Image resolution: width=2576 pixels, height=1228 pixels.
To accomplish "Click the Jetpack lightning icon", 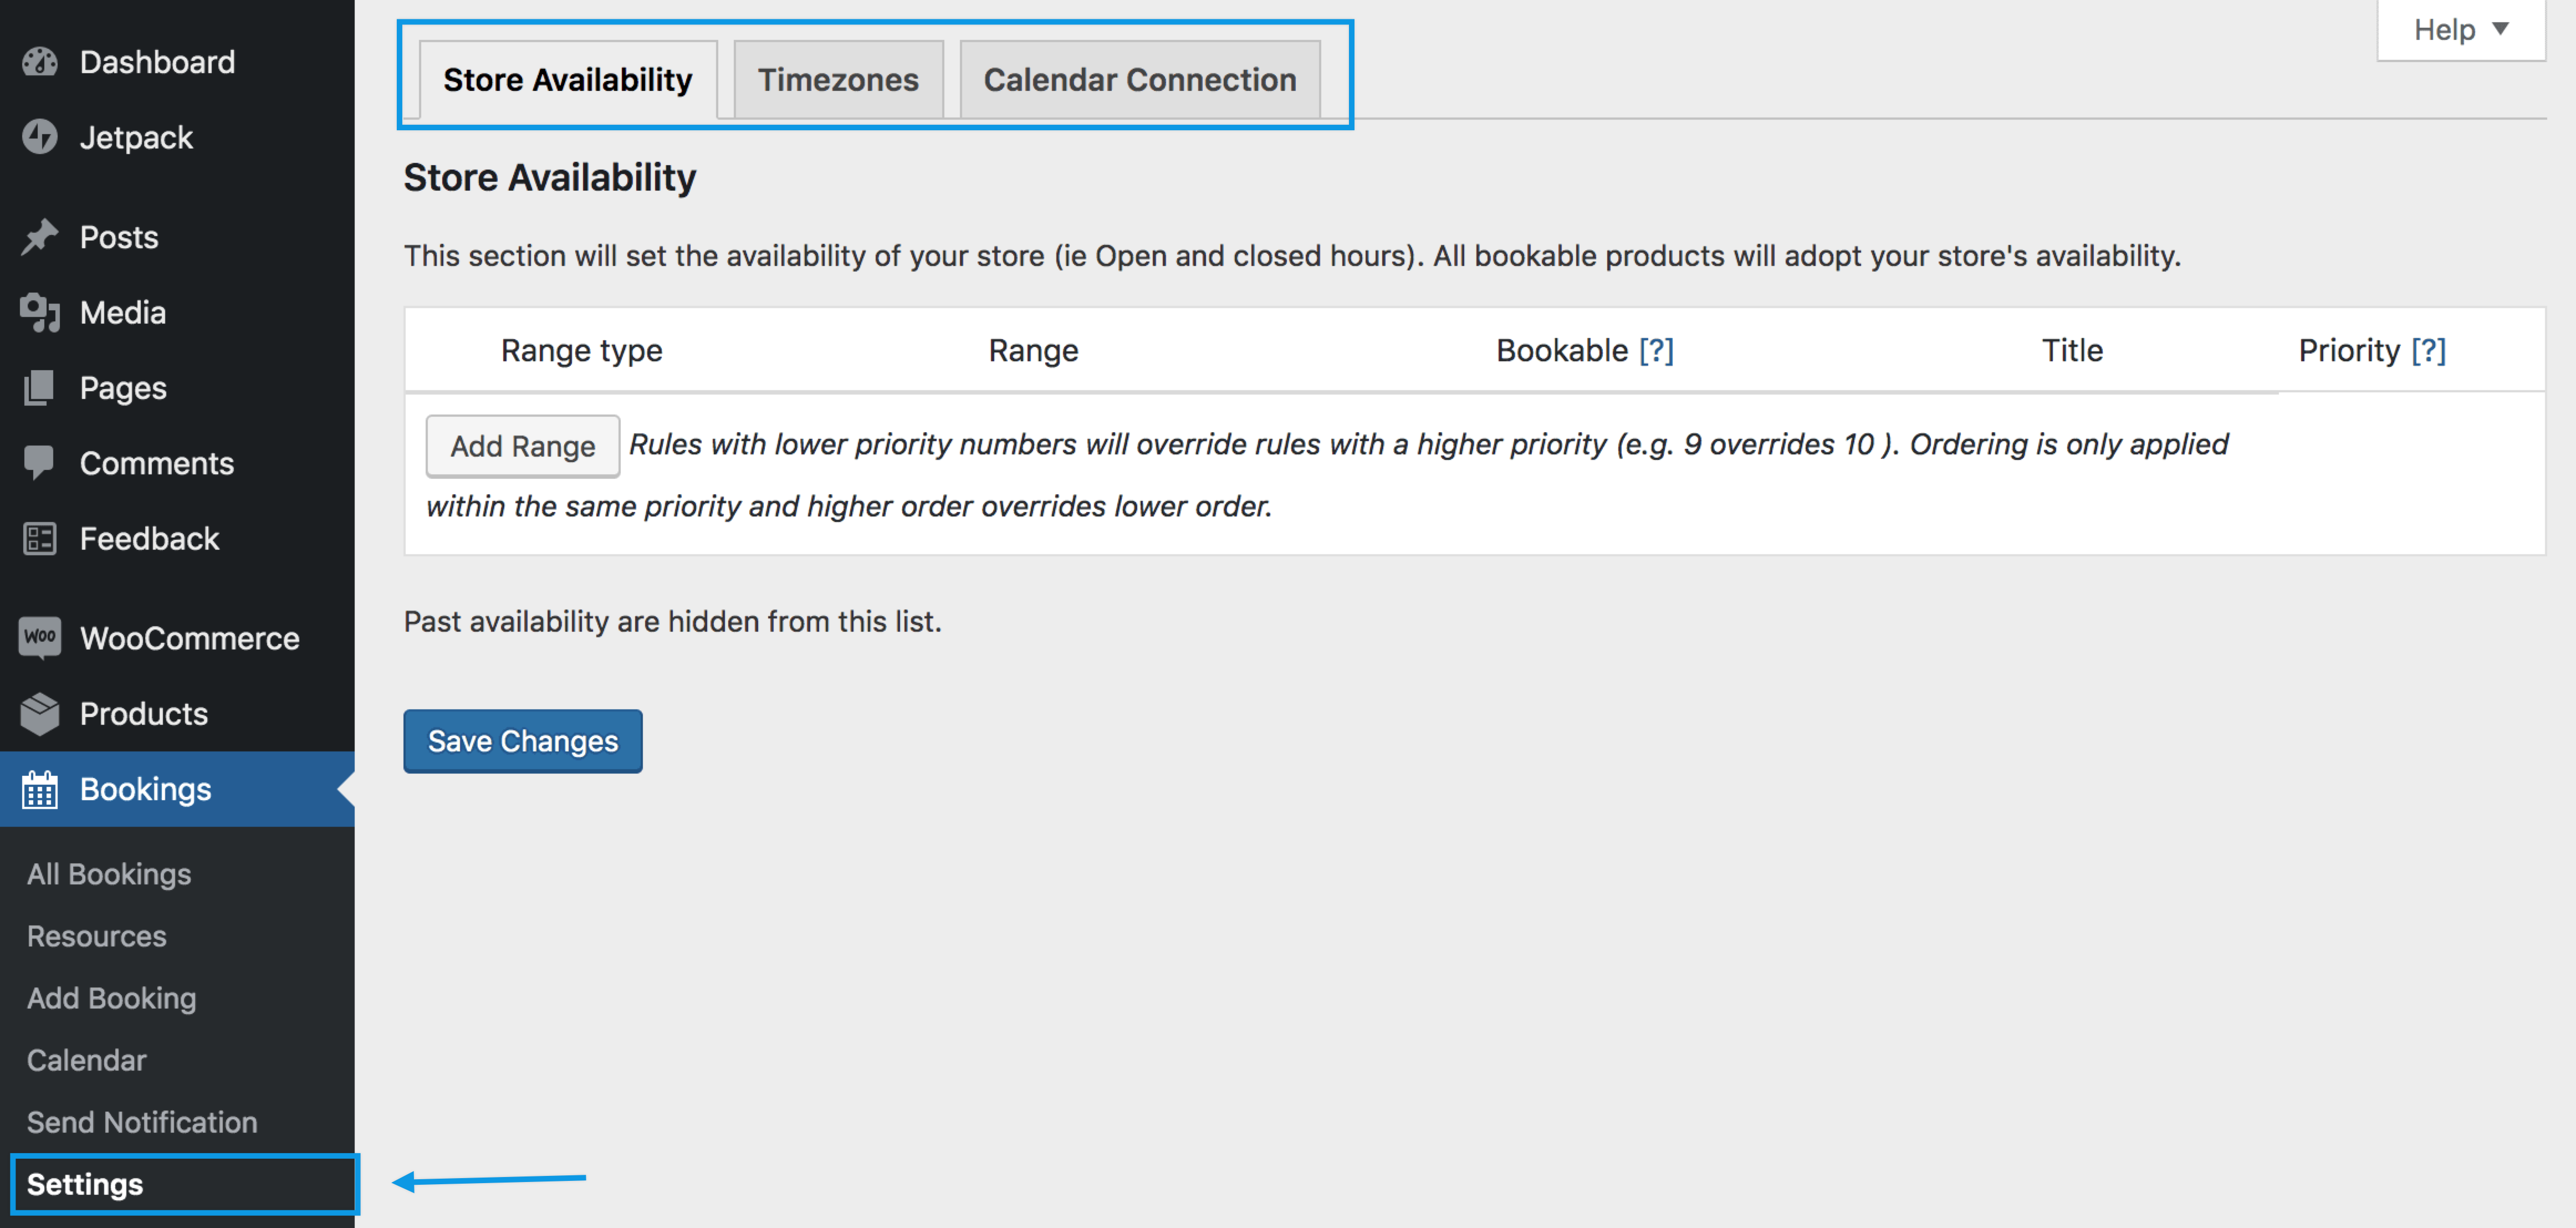I will click(40, 137).
